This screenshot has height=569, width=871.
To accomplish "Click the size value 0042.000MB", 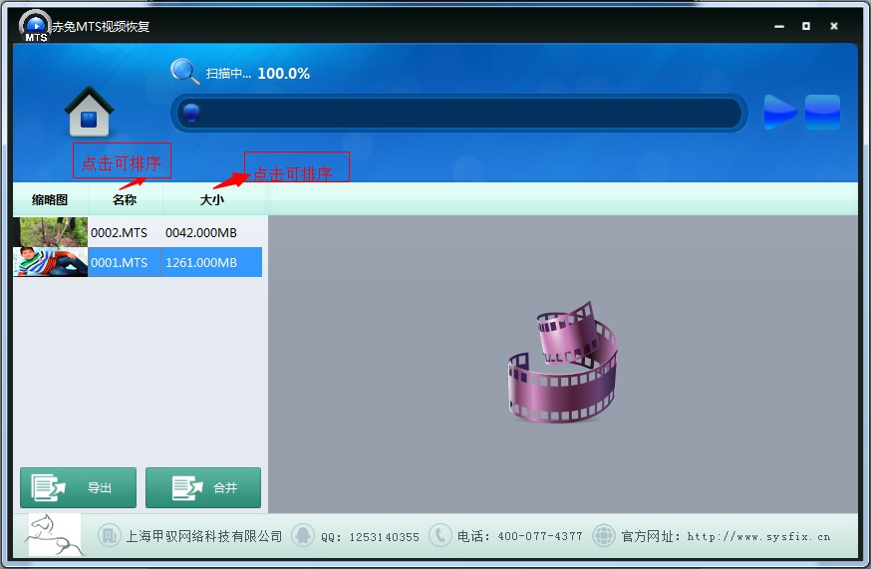I will pyautogui.click(x=201, y=233).
